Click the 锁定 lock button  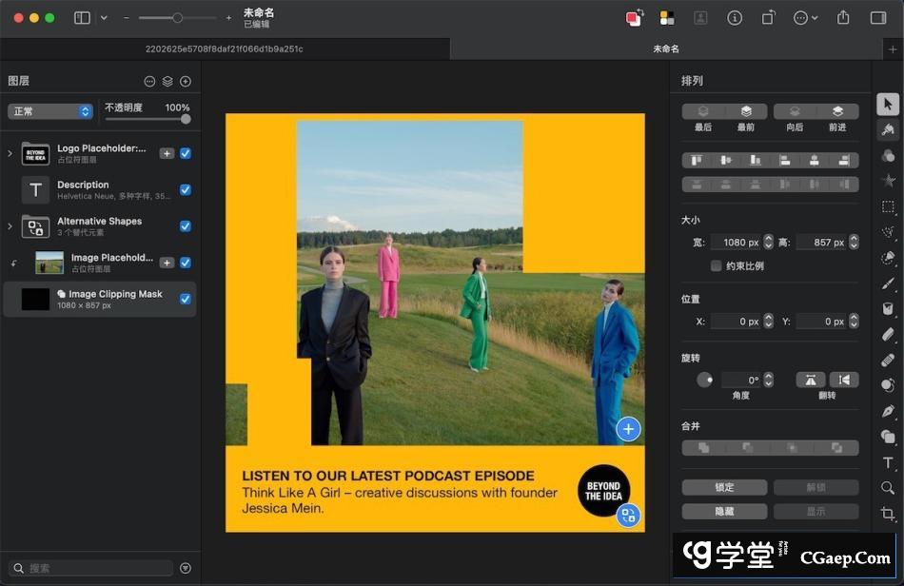point(724,487)
